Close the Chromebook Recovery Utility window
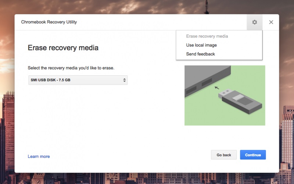Viewport: 294px width, 184px height. tap(271, 22)
